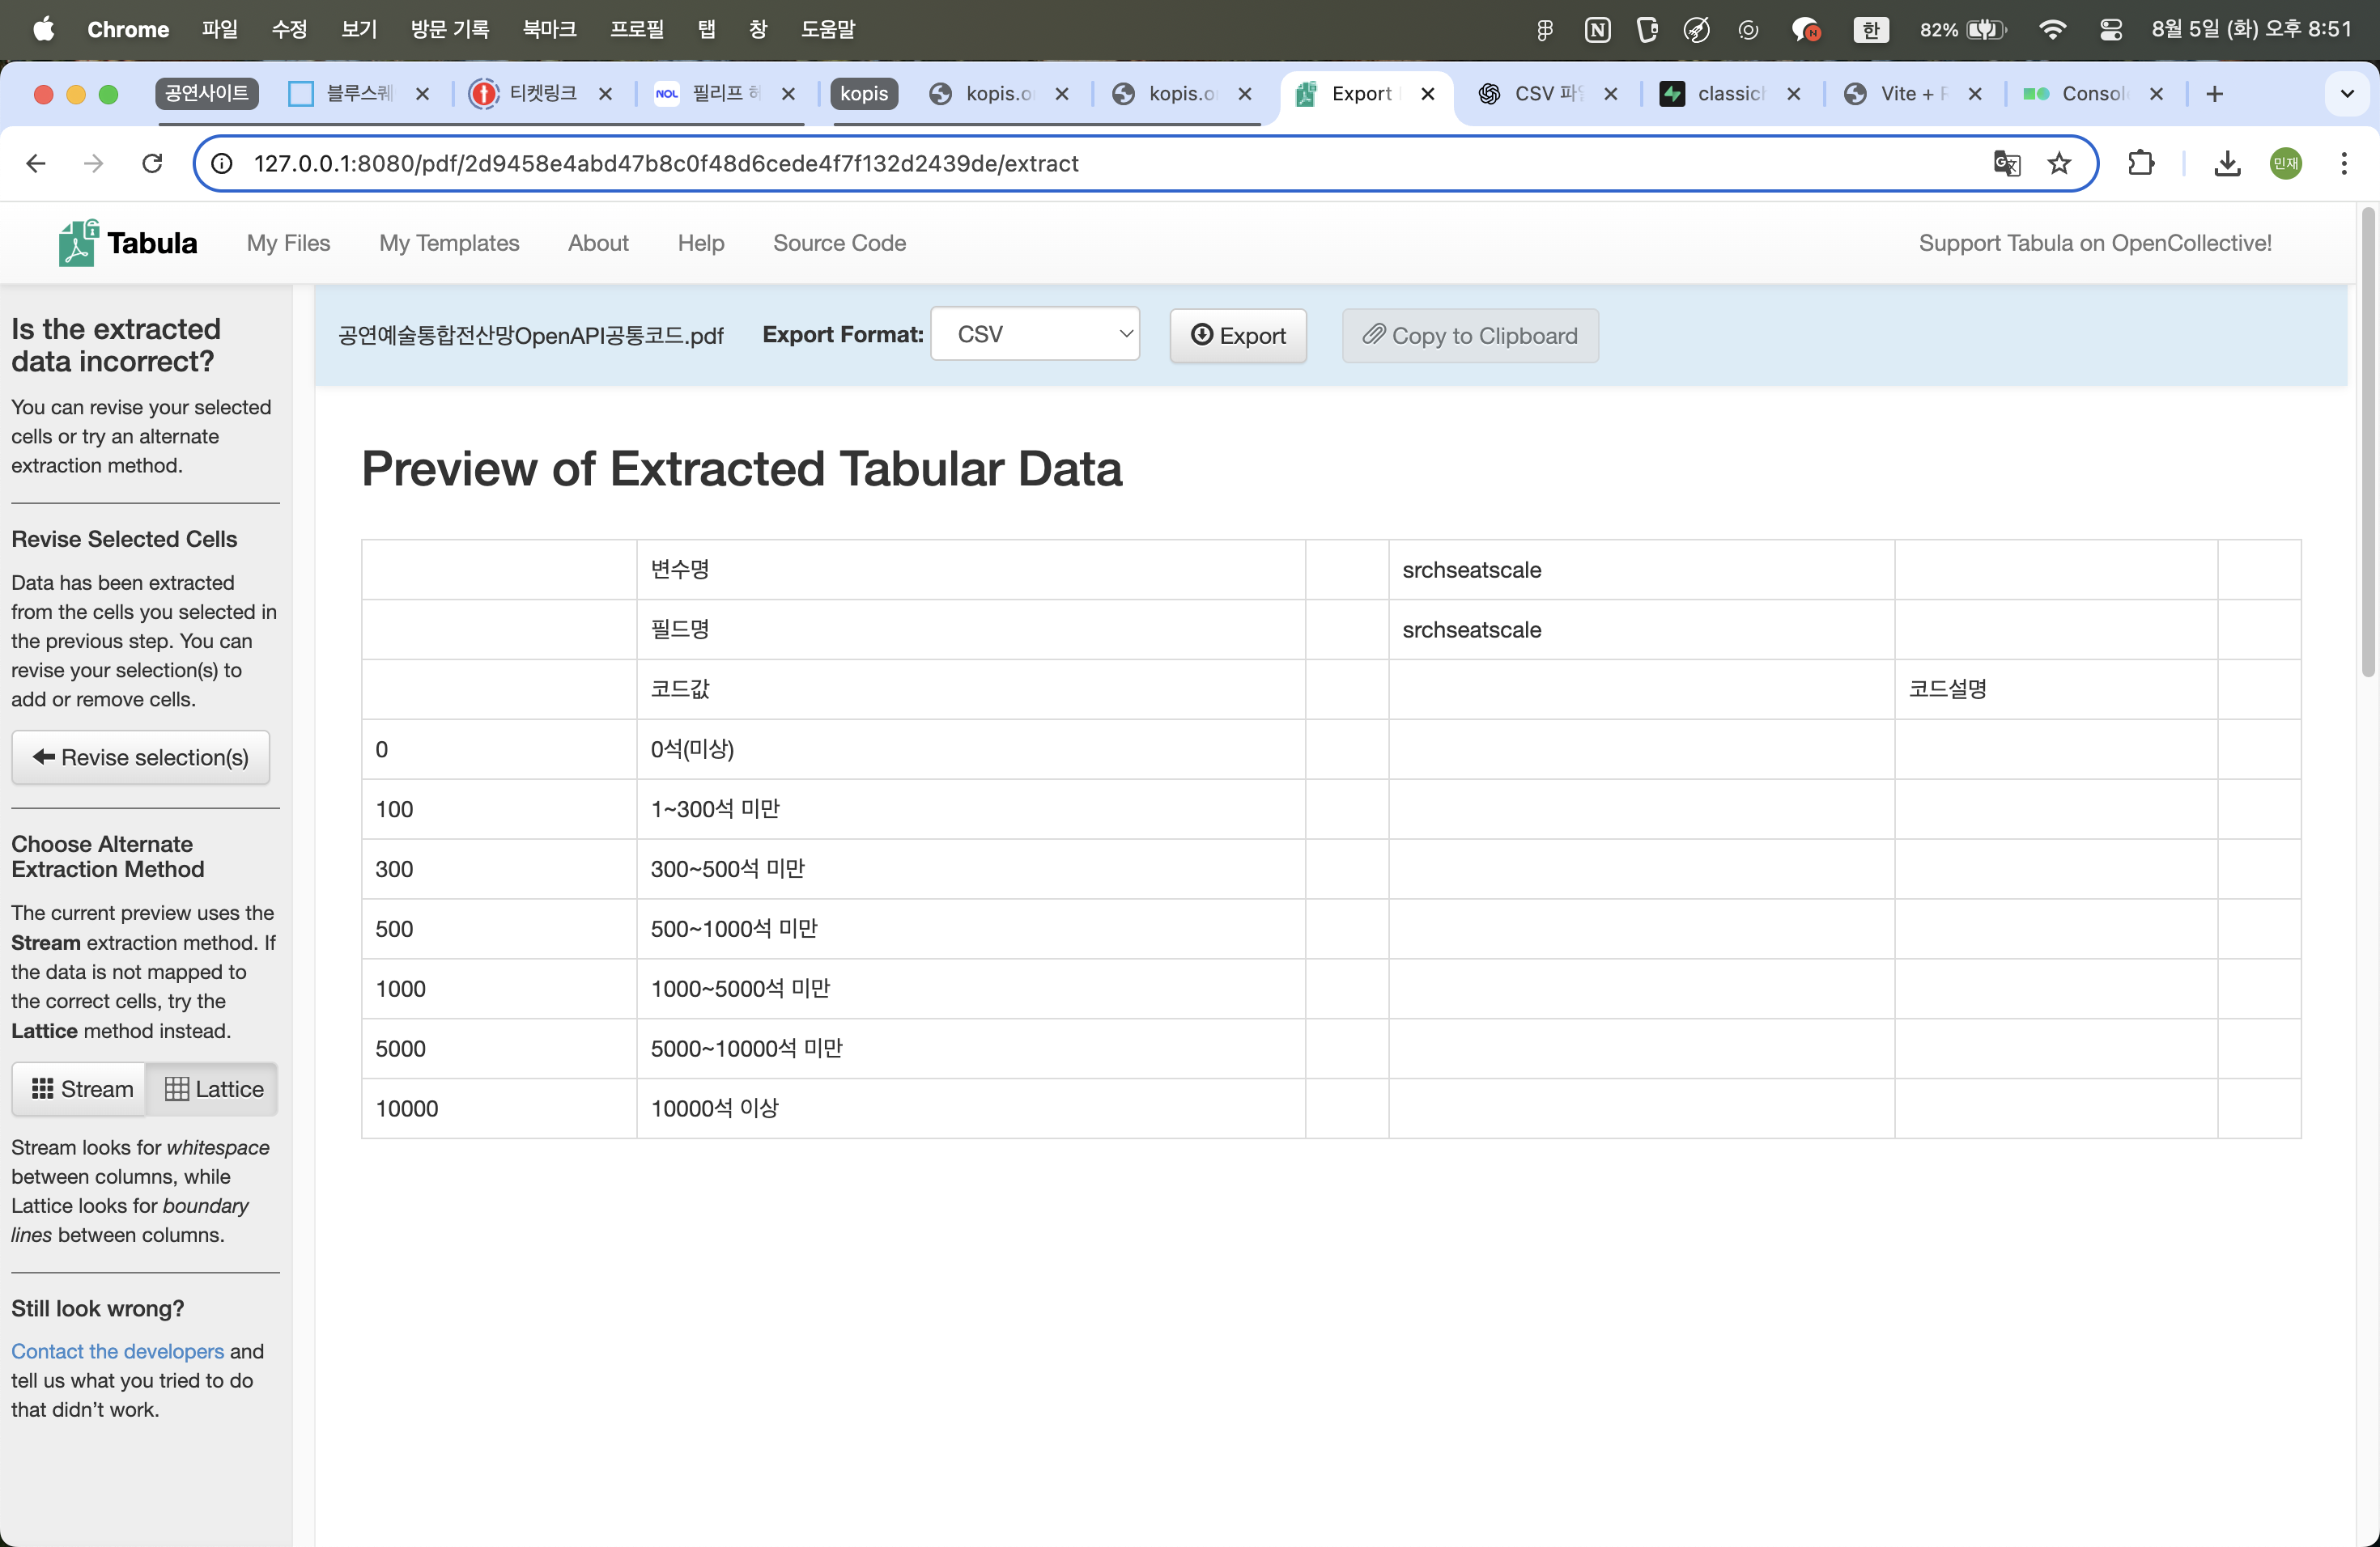The height and width of the screenshot is (1547, 2380).
Task: Reload the page
Action: point(152,163)
